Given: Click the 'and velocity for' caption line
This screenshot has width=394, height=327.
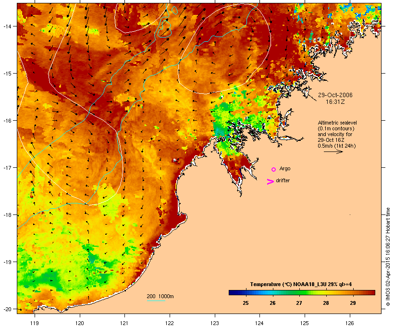Looking at the screenshot, I should coord(335,134).
